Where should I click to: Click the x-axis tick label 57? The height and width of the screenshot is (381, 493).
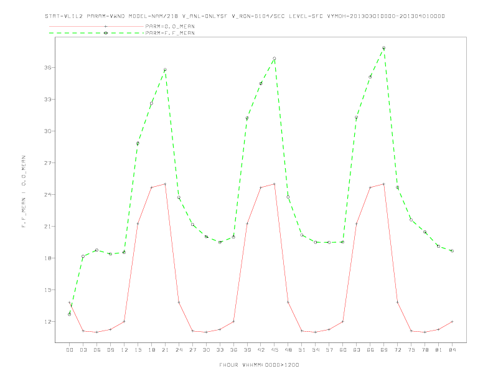point(329,350)
